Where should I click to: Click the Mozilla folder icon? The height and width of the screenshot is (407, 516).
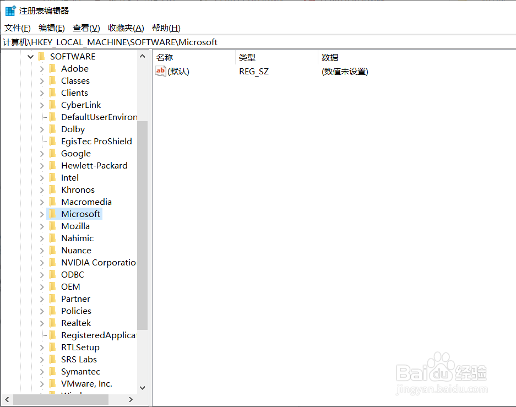(x=52, y=226)
